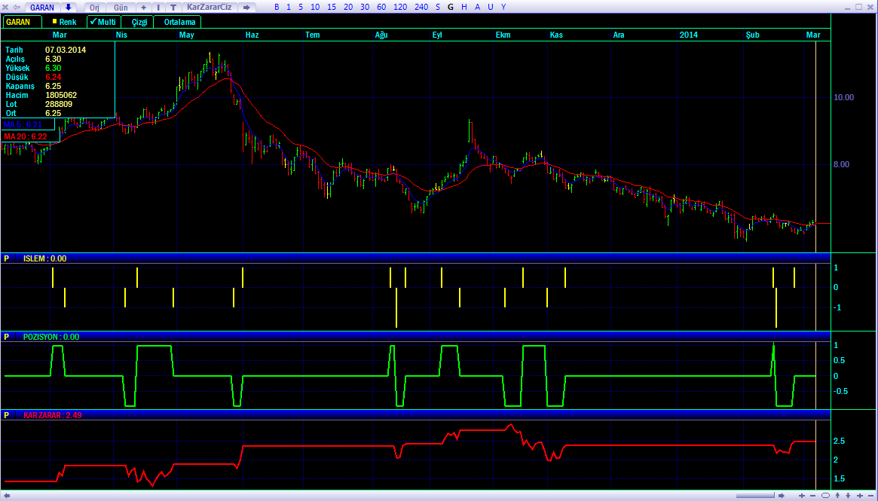This screenshot has height=501, width=878.
Task: Select the Çizgi chart option
Action: pyautogui.click(x=139, y=22)
